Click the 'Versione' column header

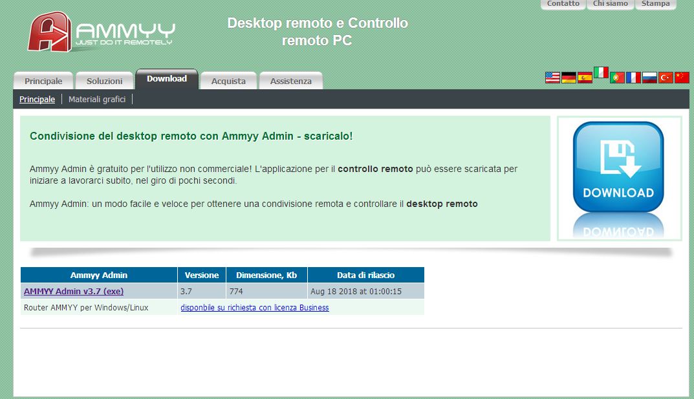[202, 275]
